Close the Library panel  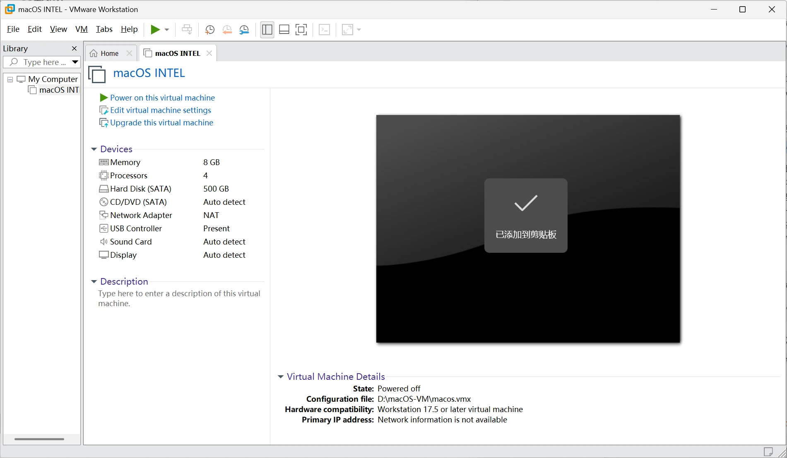point(75,48)
